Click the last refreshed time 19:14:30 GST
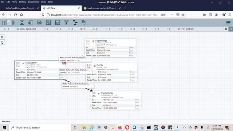 [187, 29]
